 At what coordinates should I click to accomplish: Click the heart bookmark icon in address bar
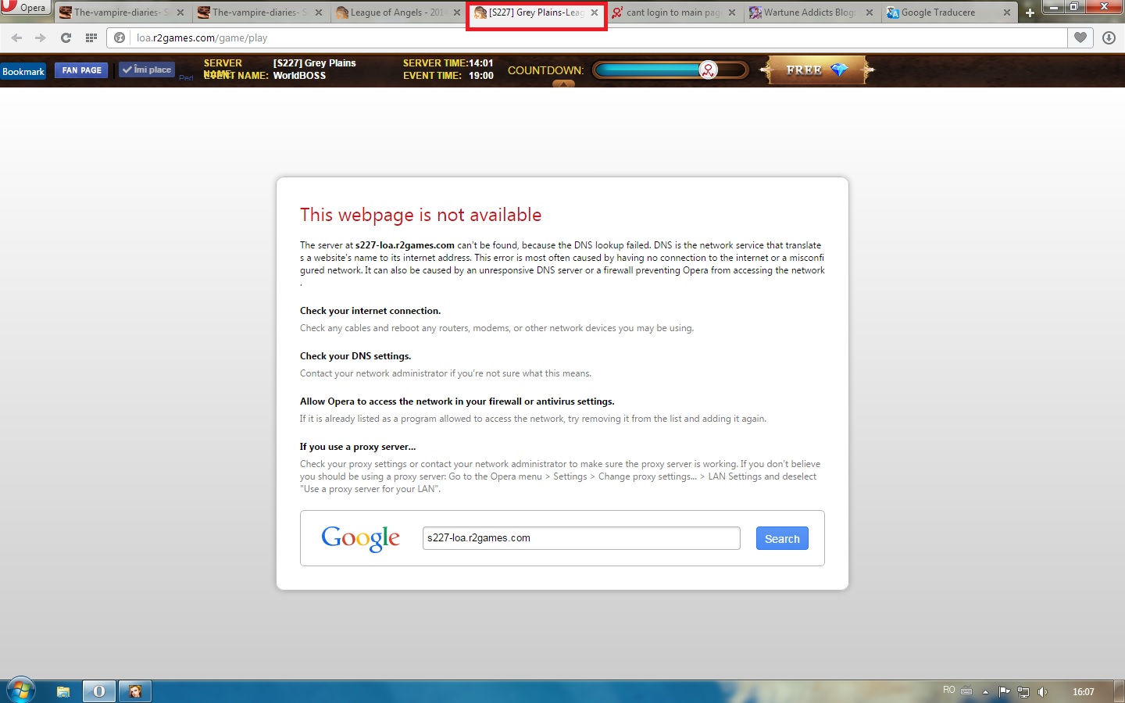click(x=1080, y=37)
